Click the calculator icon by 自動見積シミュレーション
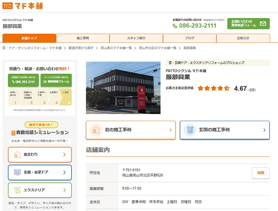The width and height of the screenshot is (278, 211). tap(13, 133)
